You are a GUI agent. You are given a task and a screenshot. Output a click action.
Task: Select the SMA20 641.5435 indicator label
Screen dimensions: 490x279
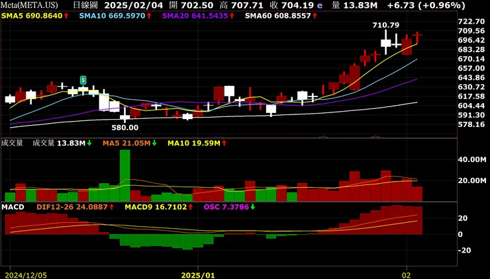click(198, 16)
